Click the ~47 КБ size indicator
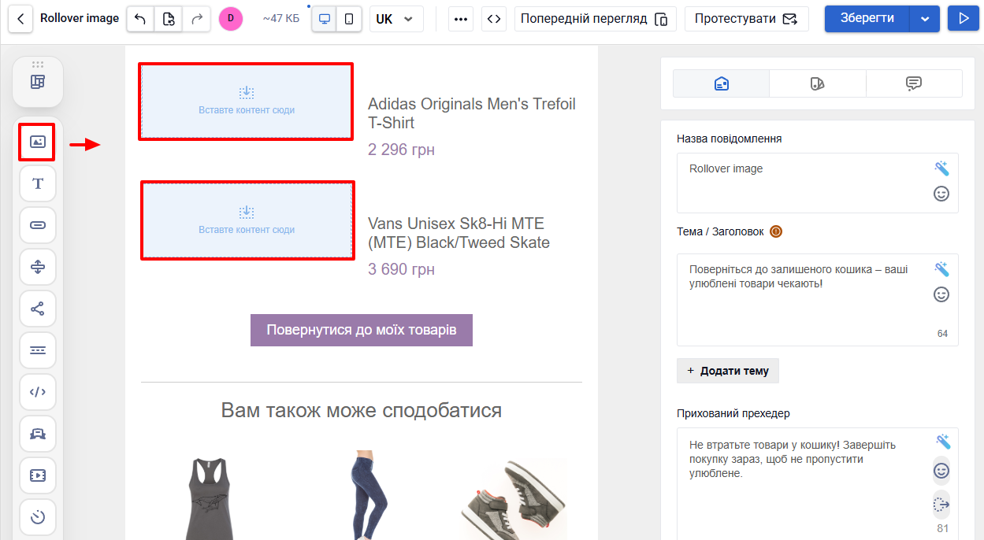 [x=281, y=19]
